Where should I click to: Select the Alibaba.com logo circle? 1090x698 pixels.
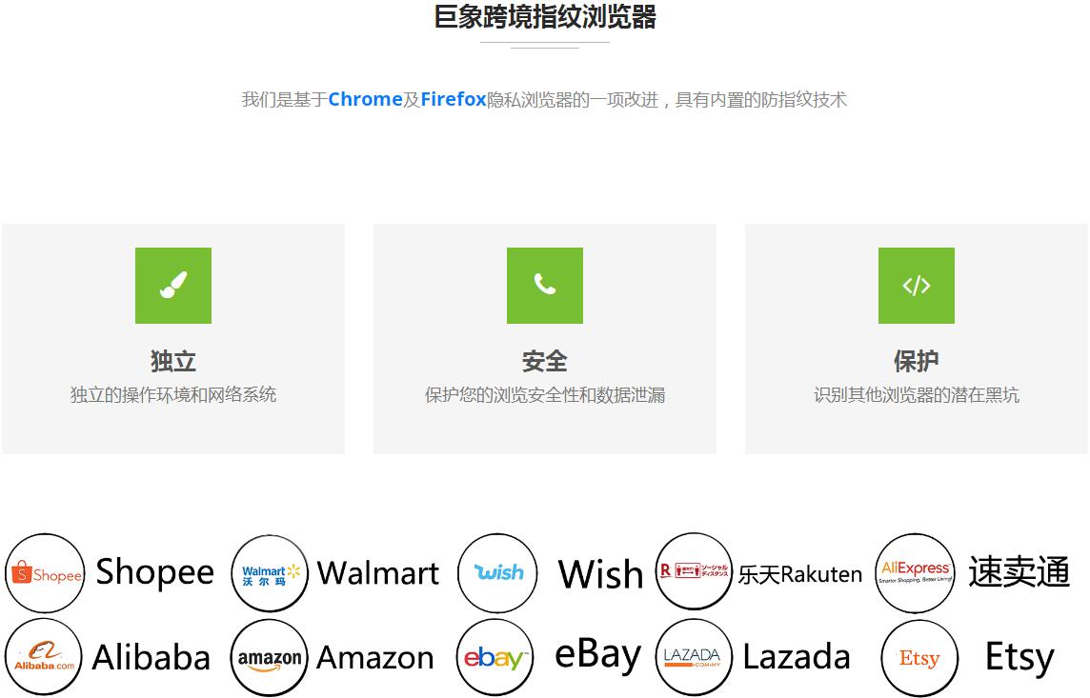pyautogui.click(x=44, y=656)
